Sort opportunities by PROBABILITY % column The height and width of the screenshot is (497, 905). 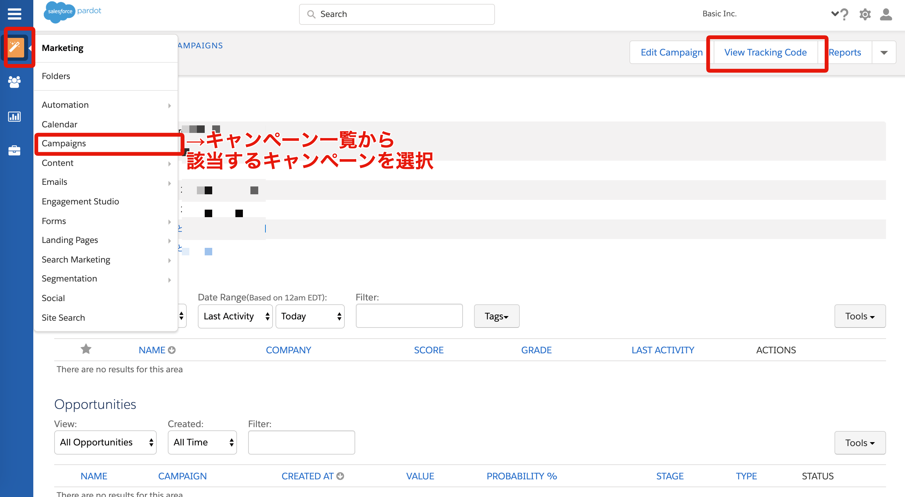tap(522, 476)
